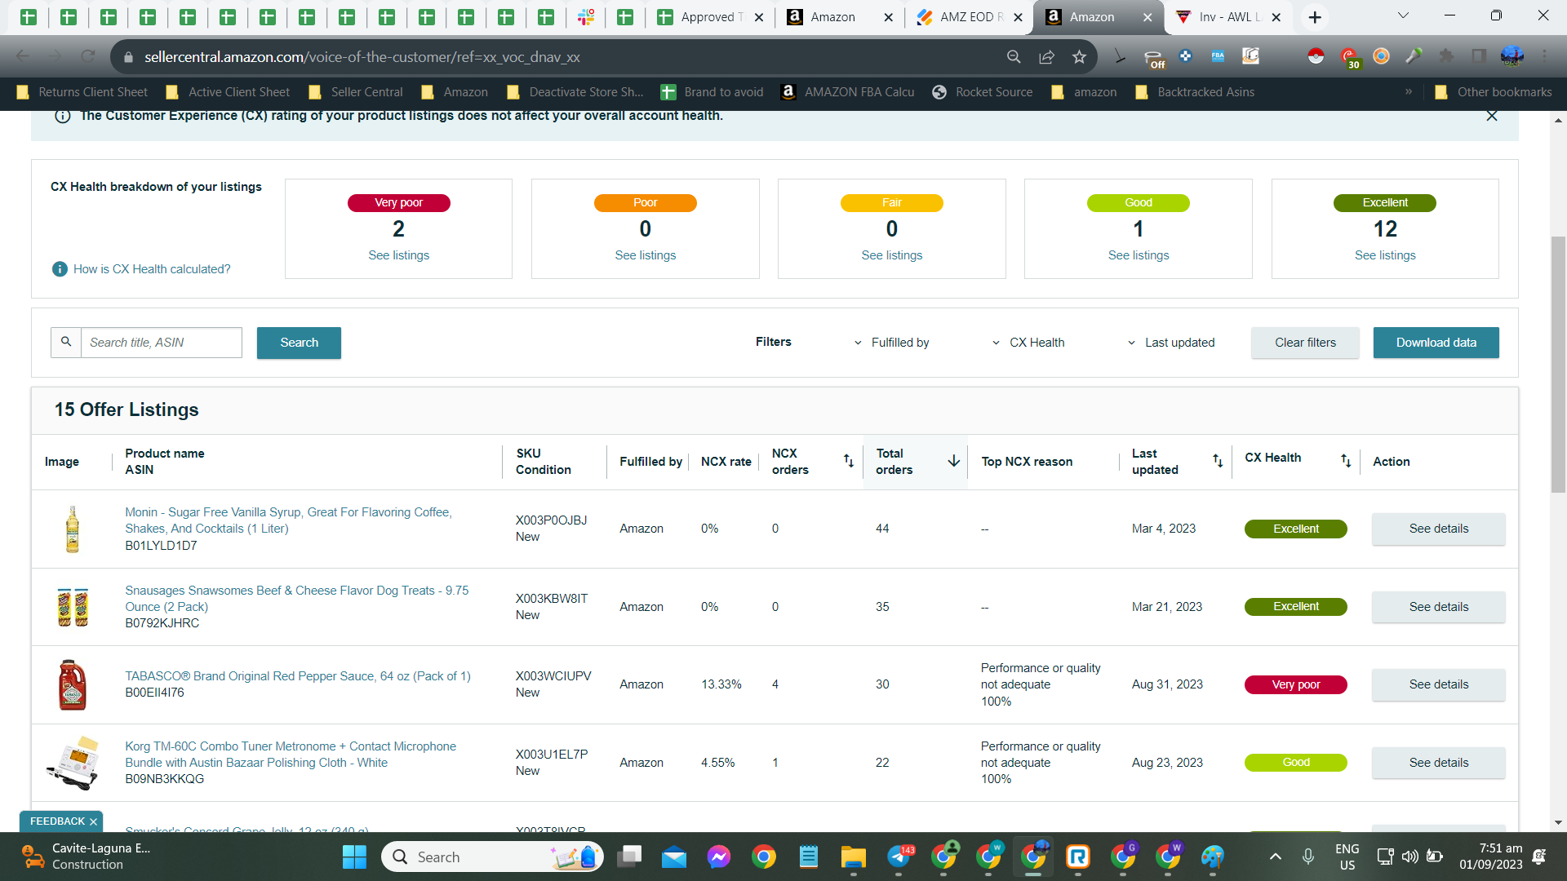This screenshot has width=1567, height=881.
Task: Open Korg TM-60C Combo Tuner product link
Action: point(291,755)
